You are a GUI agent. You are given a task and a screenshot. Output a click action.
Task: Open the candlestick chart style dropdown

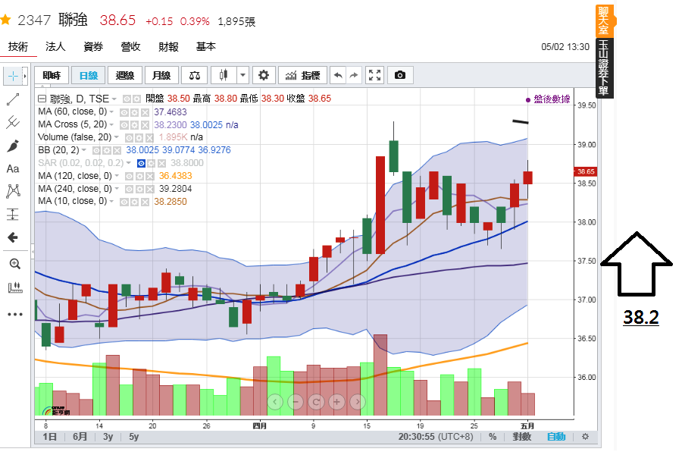[x=242, y=75]
